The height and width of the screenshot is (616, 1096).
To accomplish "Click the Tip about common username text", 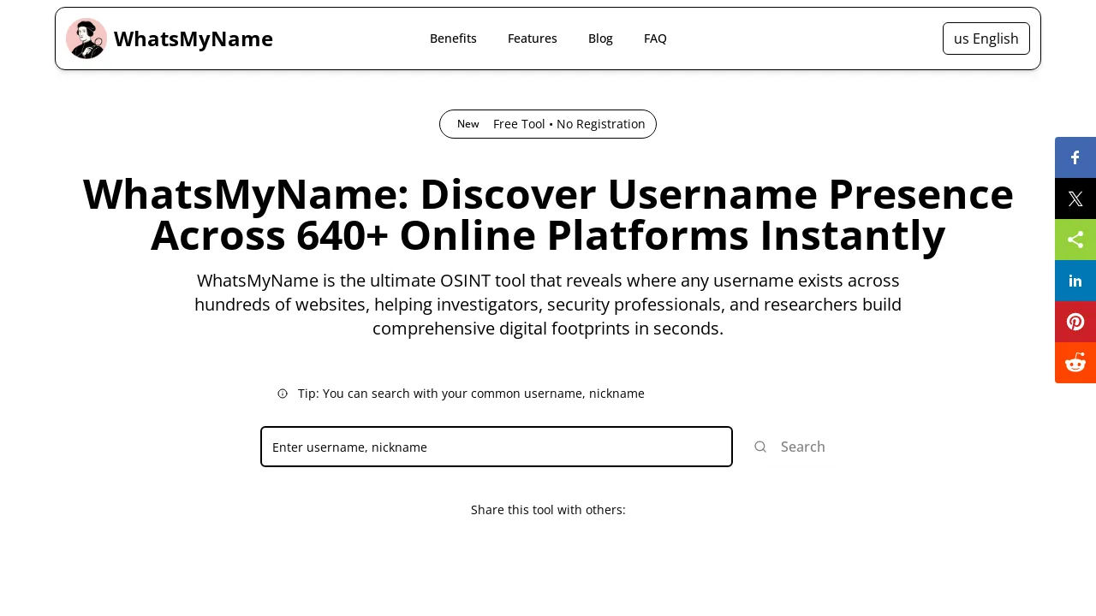I will [x=471, y=394].
